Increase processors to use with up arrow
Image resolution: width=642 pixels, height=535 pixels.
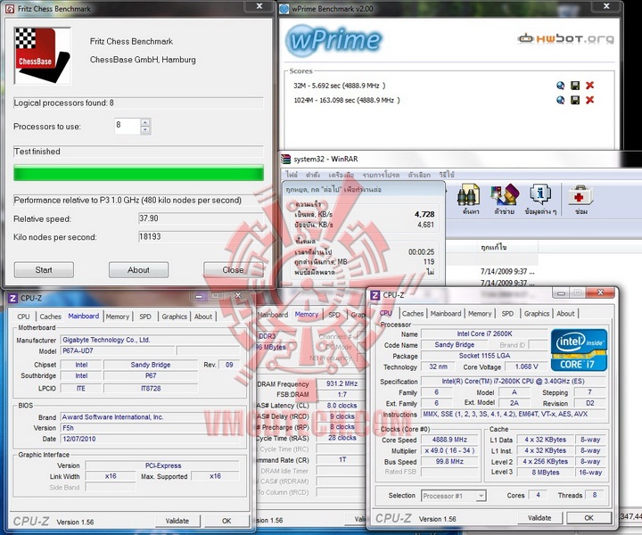tap(145, 122)
